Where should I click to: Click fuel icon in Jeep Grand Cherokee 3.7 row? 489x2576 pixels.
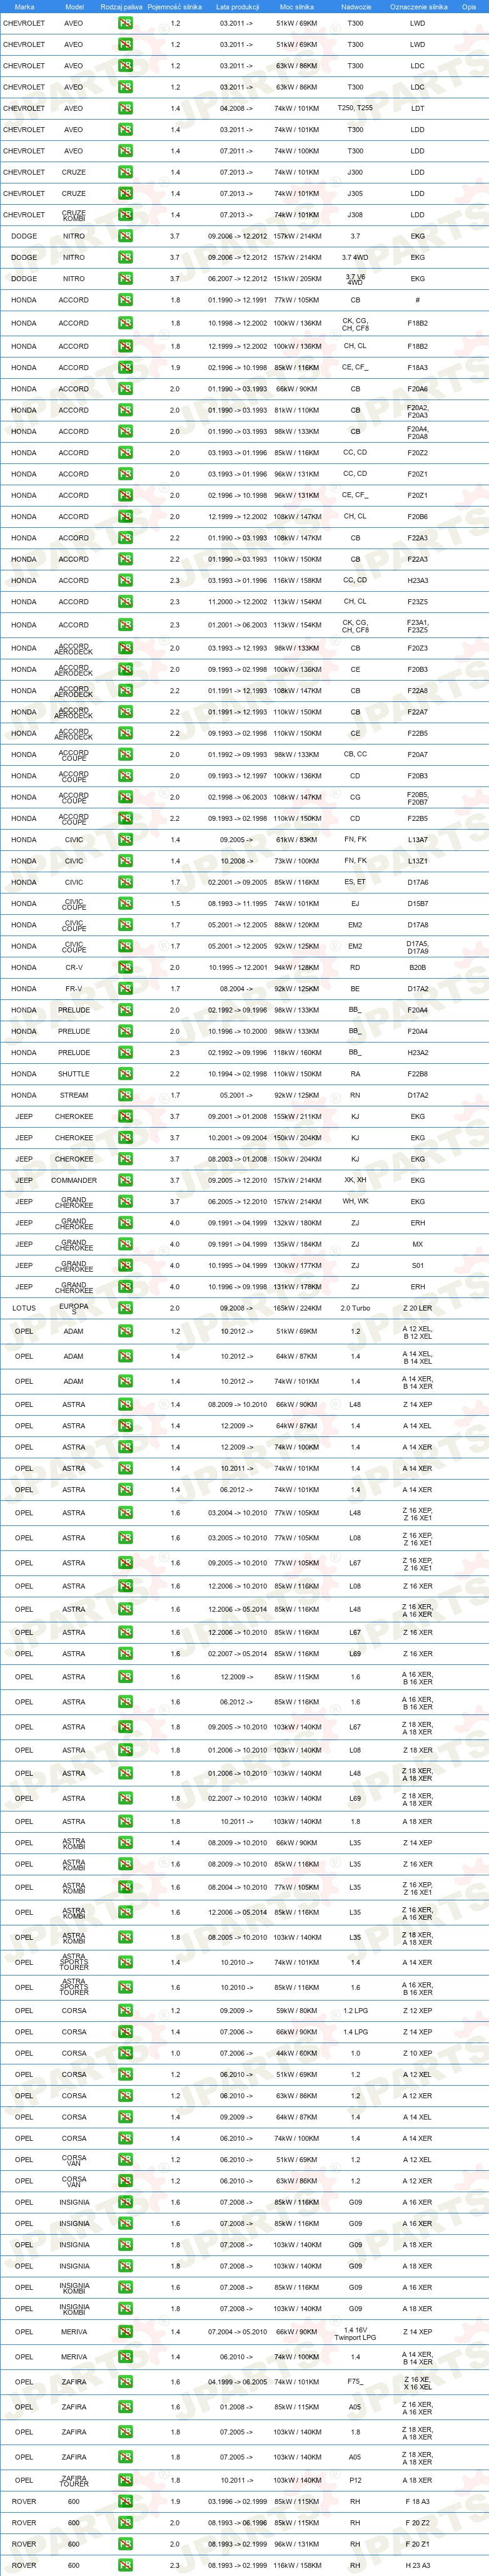click(x=124, y=1202)
